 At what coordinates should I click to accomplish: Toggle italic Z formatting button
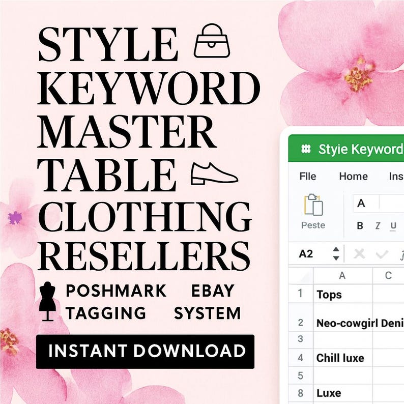click(x=378, y=226)
